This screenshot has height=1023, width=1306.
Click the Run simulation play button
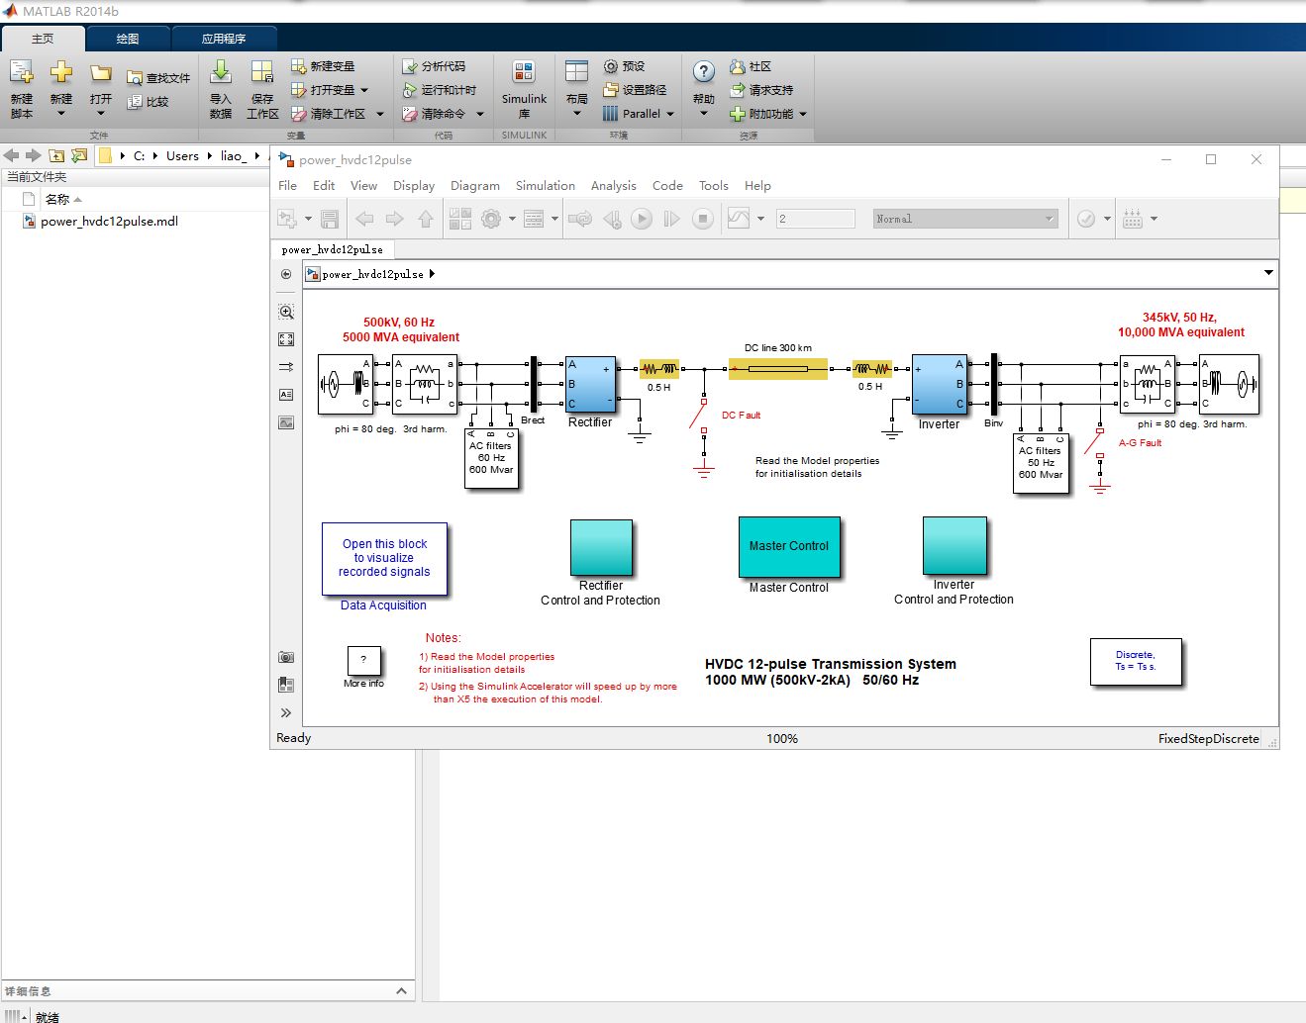pos(642,219)
